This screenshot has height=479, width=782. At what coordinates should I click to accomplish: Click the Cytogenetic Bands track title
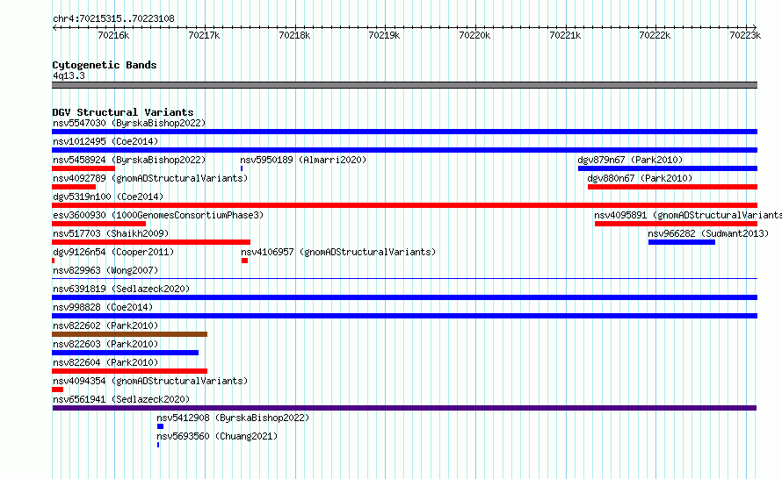[105, 65]
